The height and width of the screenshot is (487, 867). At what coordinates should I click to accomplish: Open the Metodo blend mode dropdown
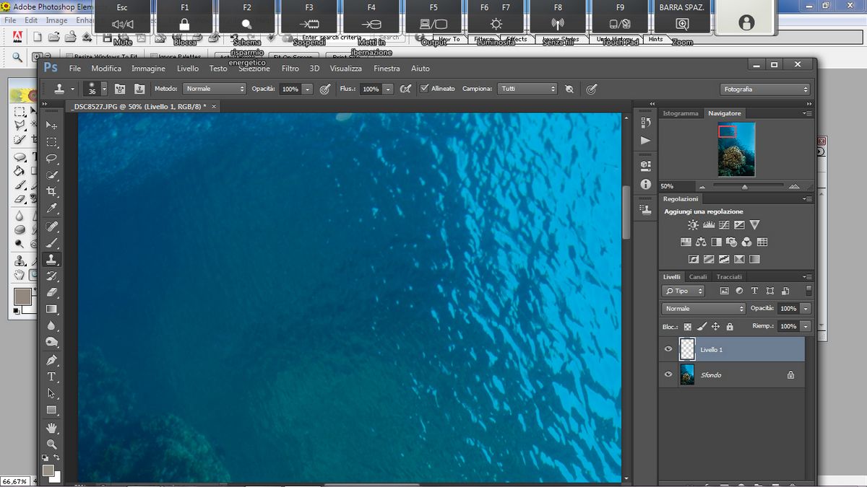(x=214, y=89)
